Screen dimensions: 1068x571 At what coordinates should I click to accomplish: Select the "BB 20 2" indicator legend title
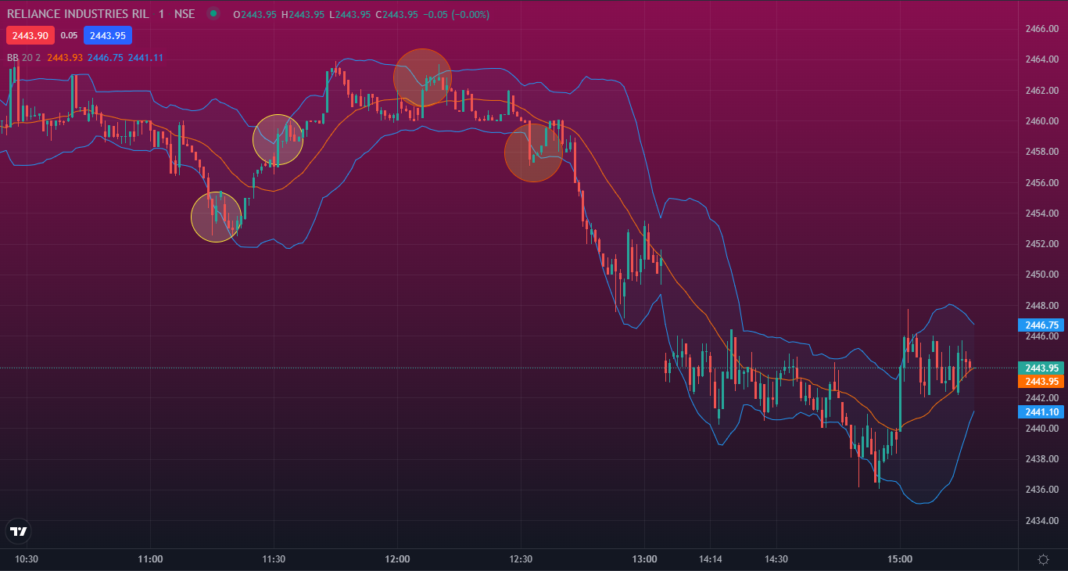[x=24, y=57]
